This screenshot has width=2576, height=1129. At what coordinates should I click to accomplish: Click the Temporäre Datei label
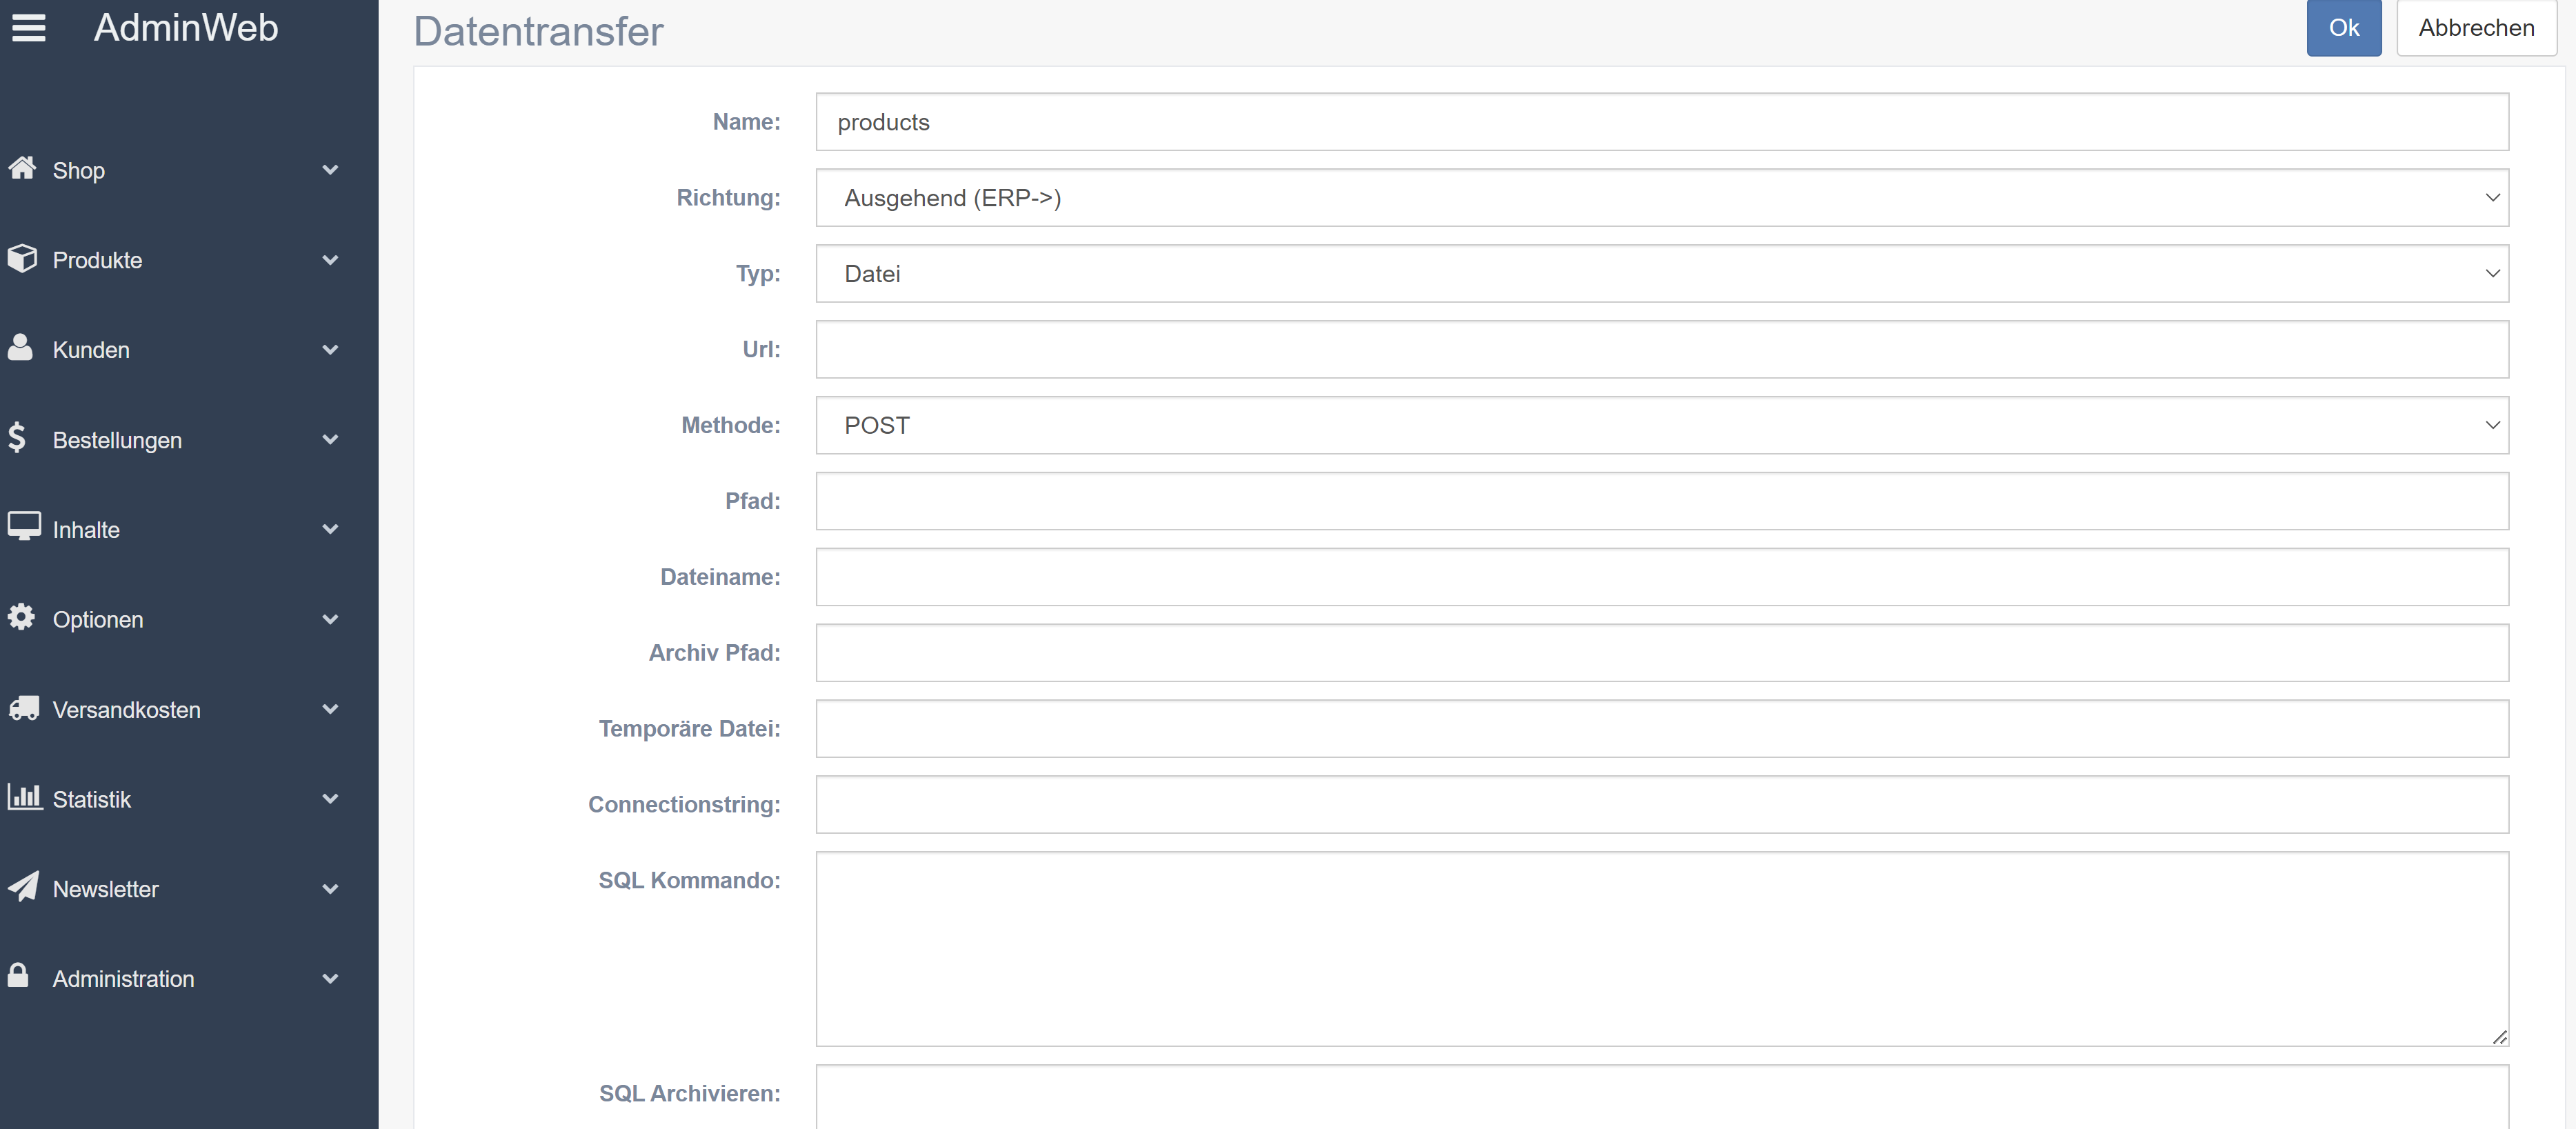click(x=689, y=729)
